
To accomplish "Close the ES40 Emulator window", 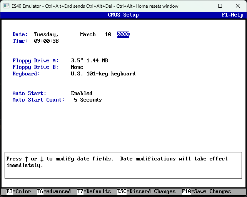I will pyautogui.click(x=238, y=6).
